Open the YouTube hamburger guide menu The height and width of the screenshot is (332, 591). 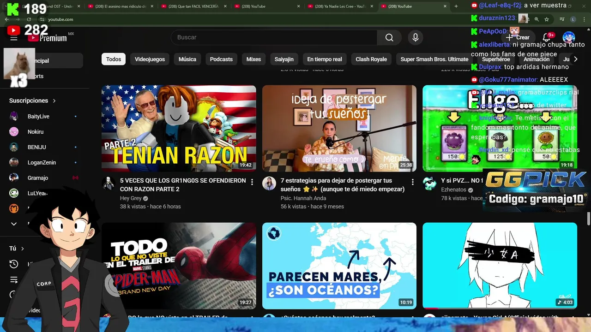click(x=14, y=38)
